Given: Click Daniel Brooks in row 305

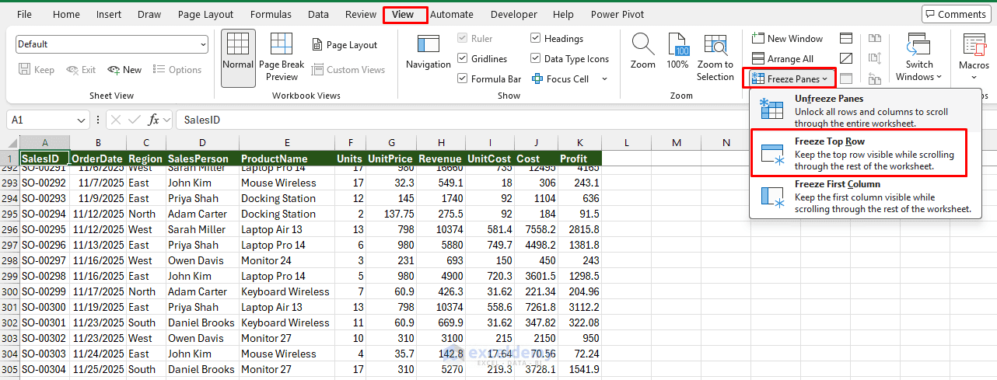Looking at the screenshot, I should (x=202, y=369).
